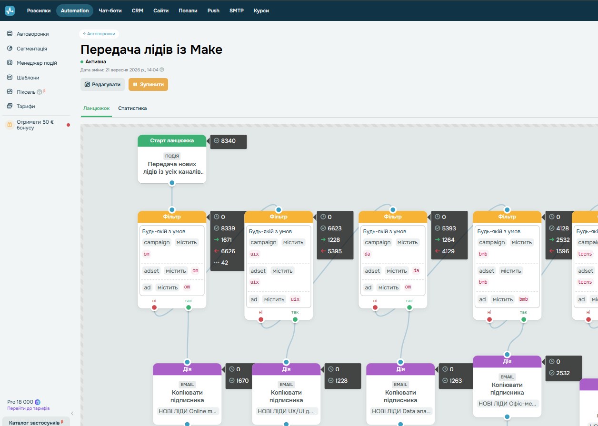Collapse the left sidebar with the chevron

(x=72, y=413)
